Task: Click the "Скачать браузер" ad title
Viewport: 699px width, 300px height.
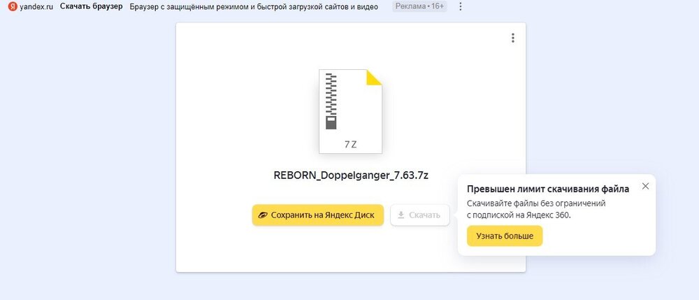Action: 92,7
